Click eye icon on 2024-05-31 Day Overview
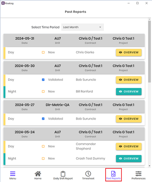Image resolution: width=152 pixels, height=182 pixels. 120,52
